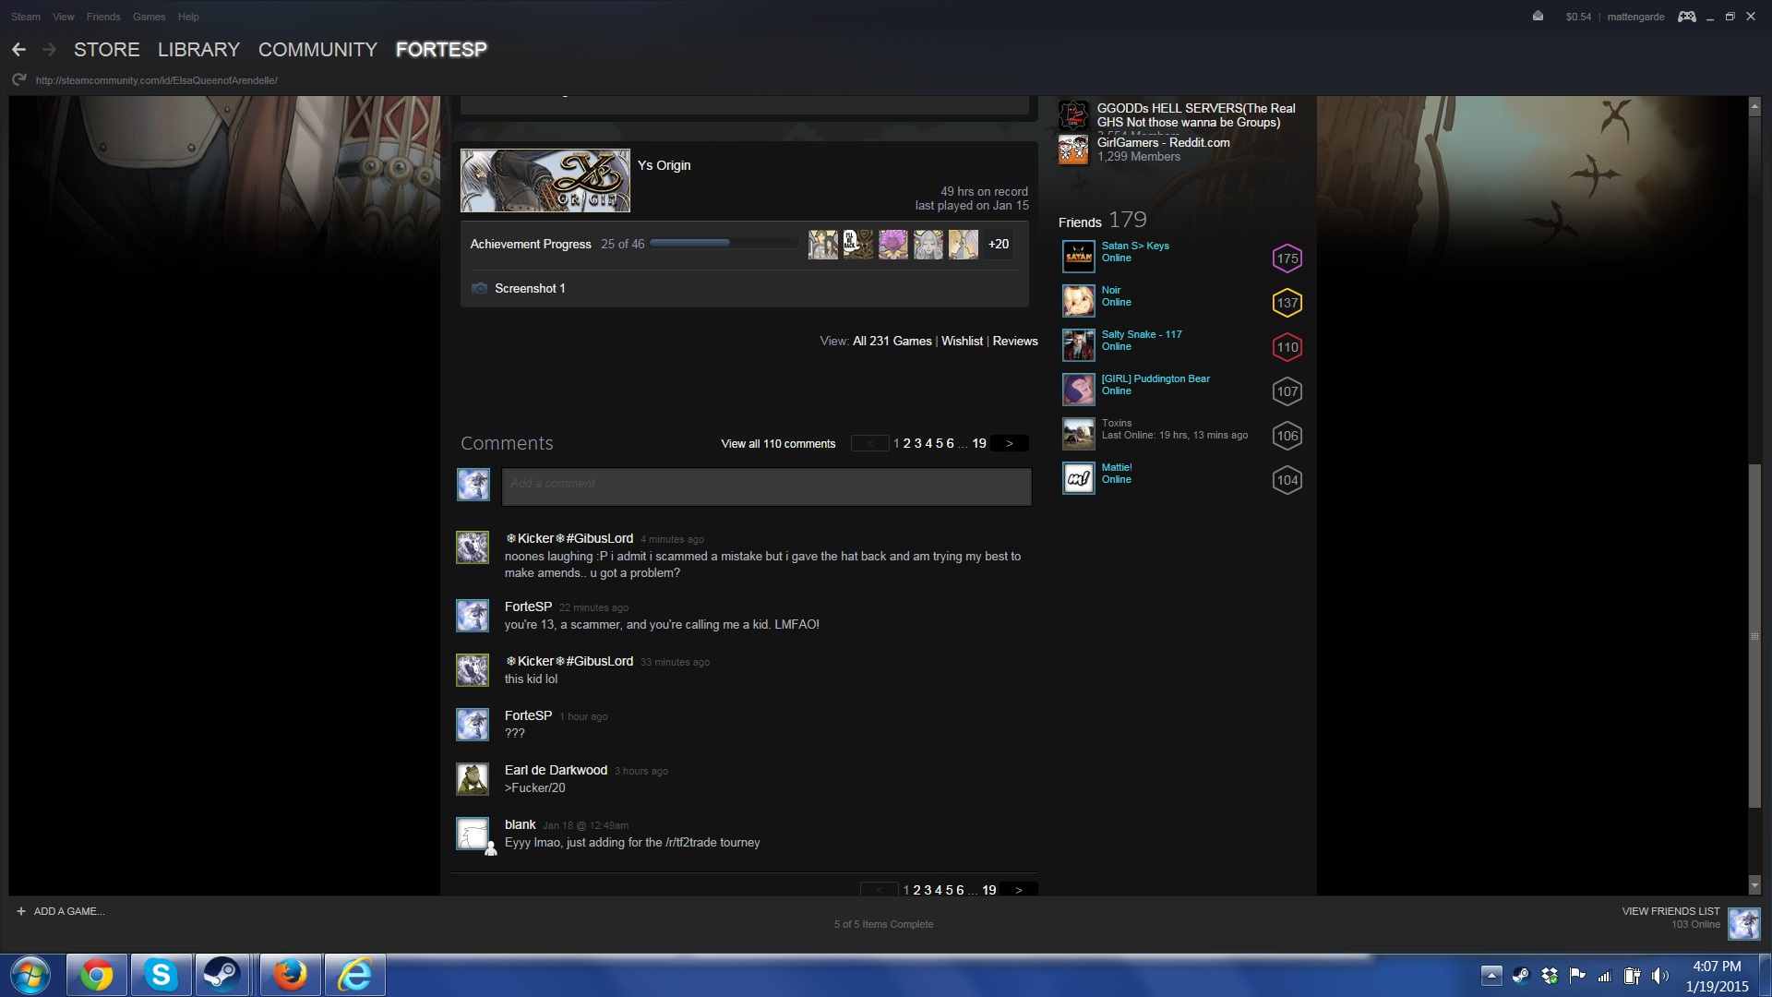
Task: Switch to the LIBRARY tab
Action: [198, 50]
